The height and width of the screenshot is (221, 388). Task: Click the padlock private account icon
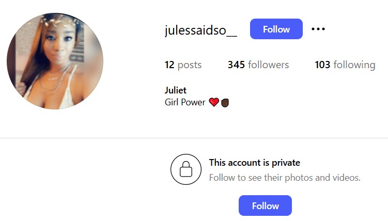(186, 169)
